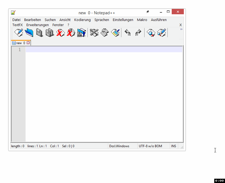
Task: Close the 'new 0' tab with its X button
Action: click(28, 43)
